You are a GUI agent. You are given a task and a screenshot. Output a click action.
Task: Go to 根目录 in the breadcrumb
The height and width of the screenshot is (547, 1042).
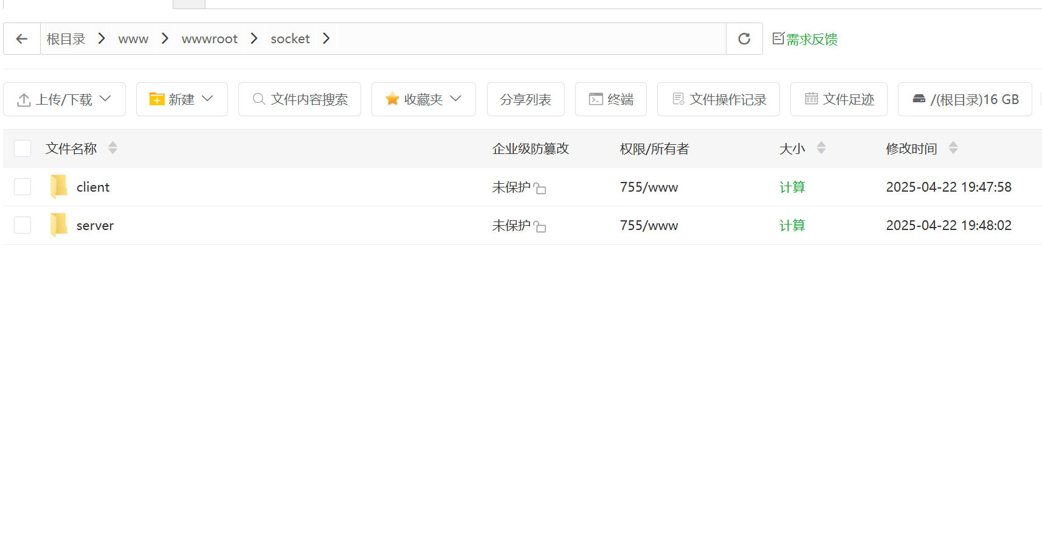(x=66, y=39)
